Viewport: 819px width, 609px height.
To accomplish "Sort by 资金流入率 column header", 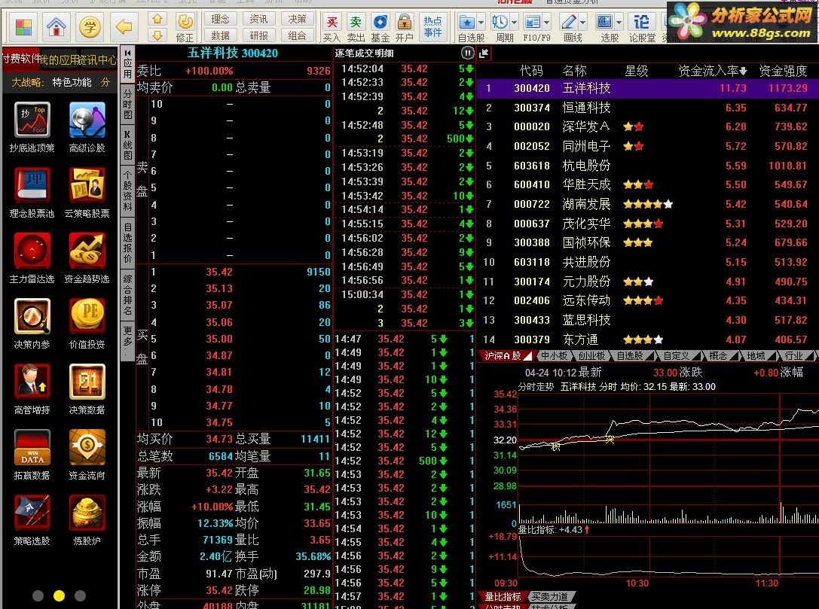I will click(x=713, y=71).
